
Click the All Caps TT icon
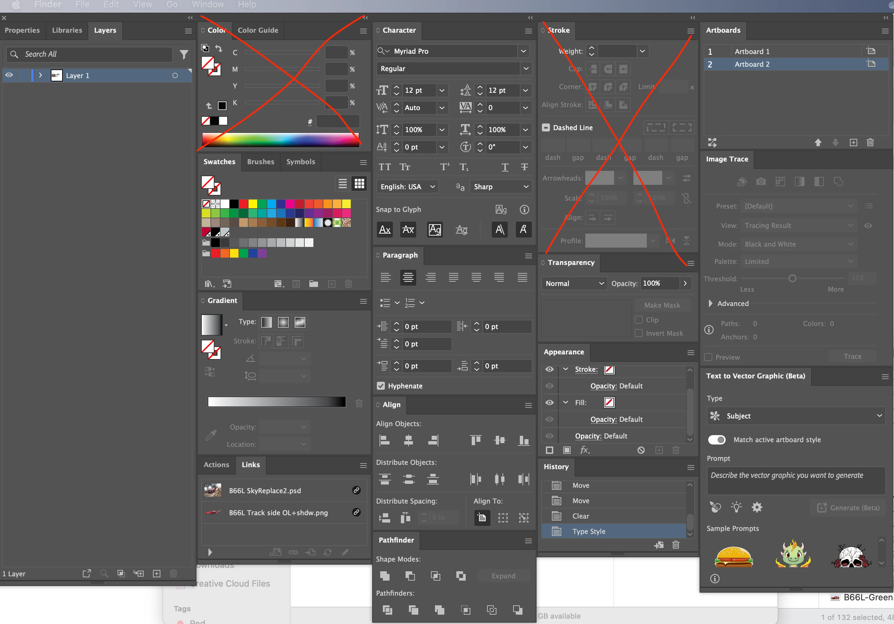(385, 167)
